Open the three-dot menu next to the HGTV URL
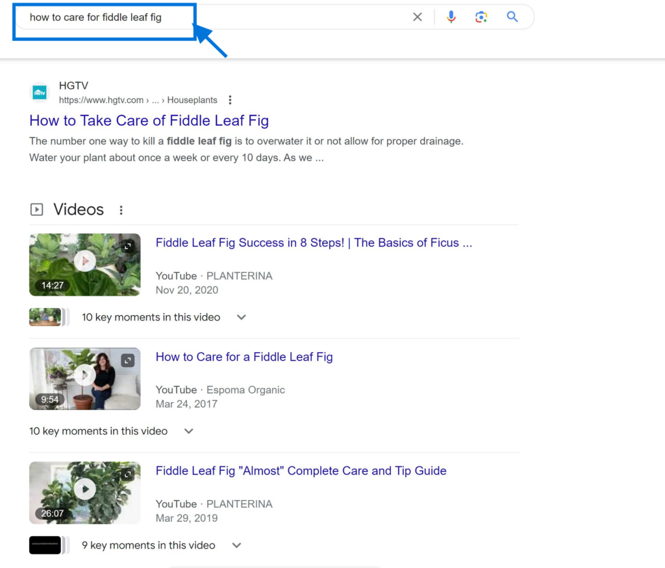 click(231, 99)
